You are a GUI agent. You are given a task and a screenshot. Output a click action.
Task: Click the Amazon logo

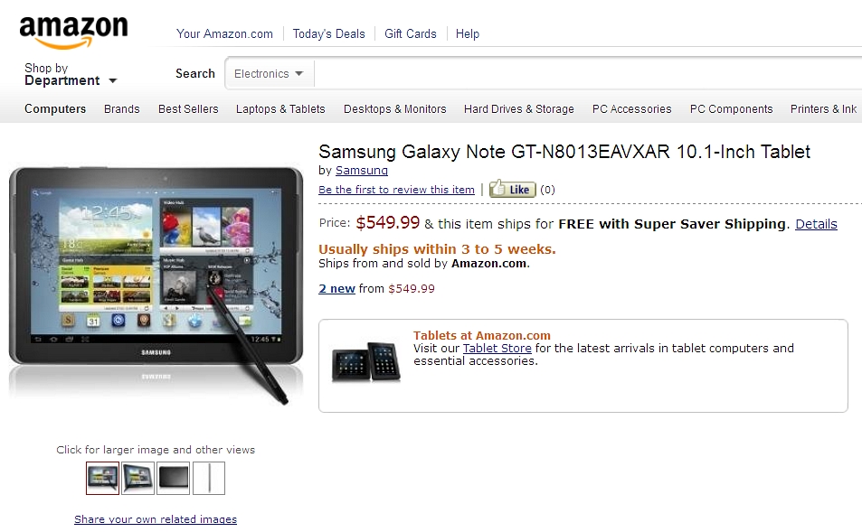[x=73, y=32]
